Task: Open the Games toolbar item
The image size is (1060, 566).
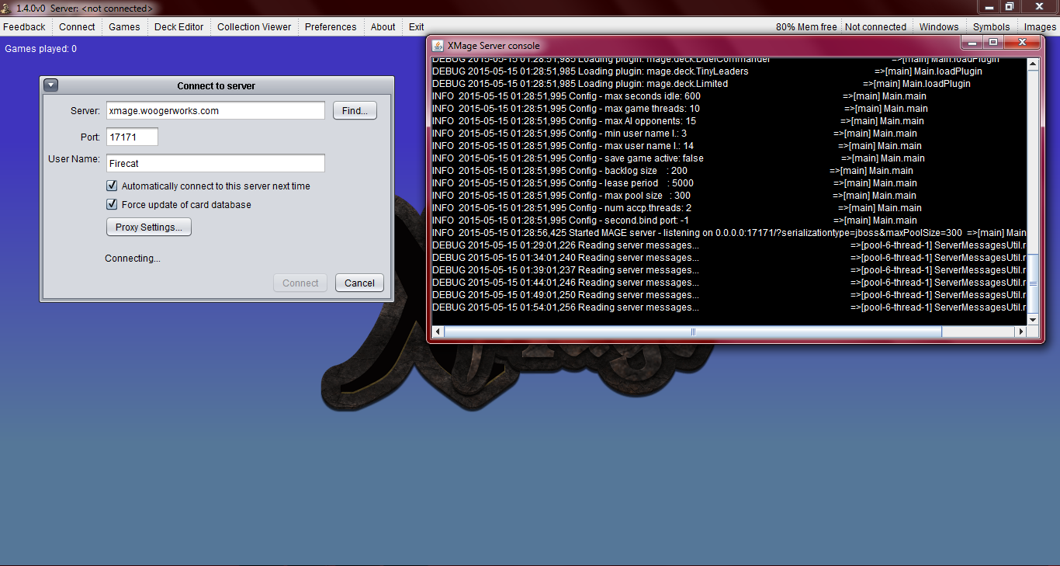Action: 124,26
